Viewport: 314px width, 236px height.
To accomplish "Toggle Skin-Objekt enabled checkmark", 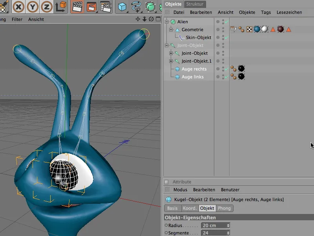I will click(227, 37).
